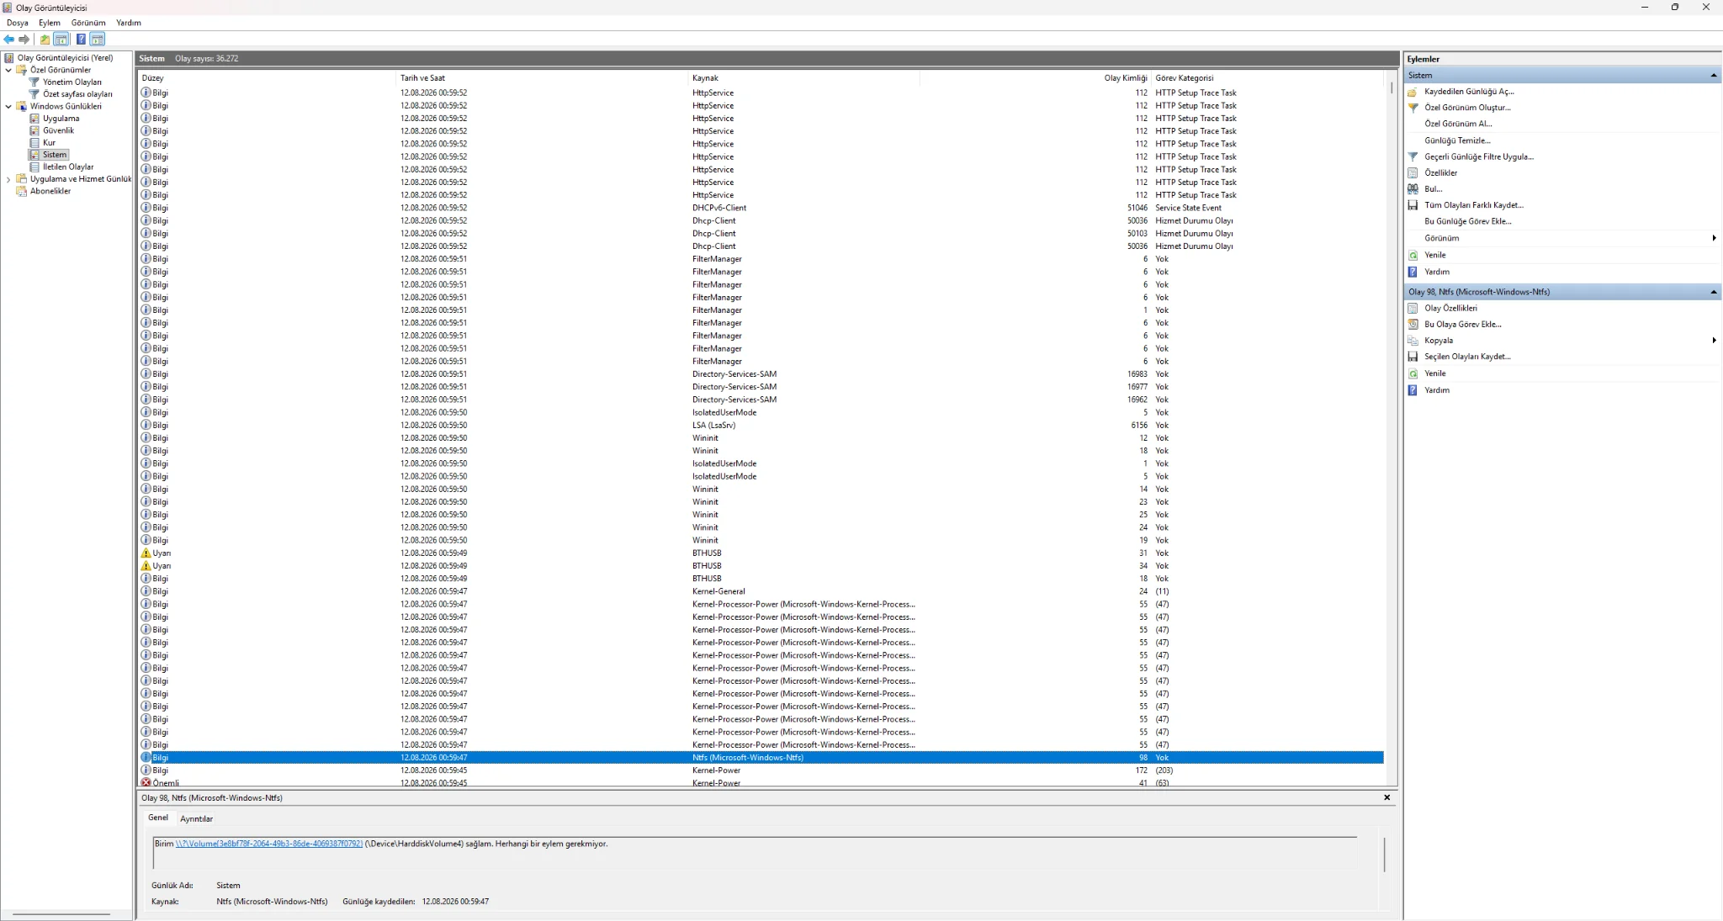
Task: Toggle the action pane toolbar icon
Action: point(98,40)
